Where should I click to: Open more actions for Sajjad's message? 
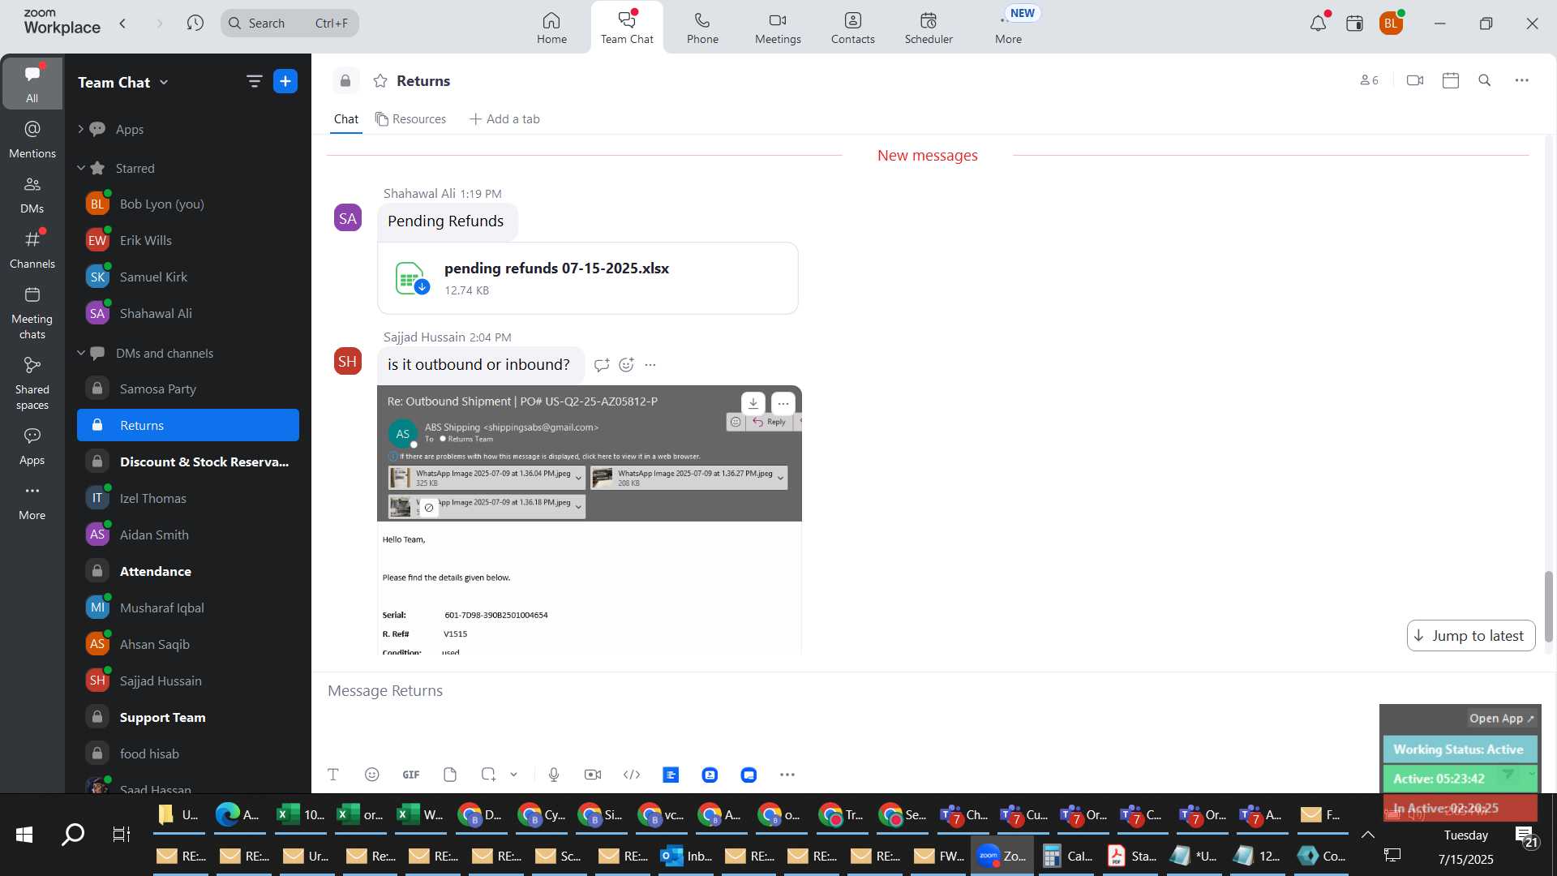(650, 365)
